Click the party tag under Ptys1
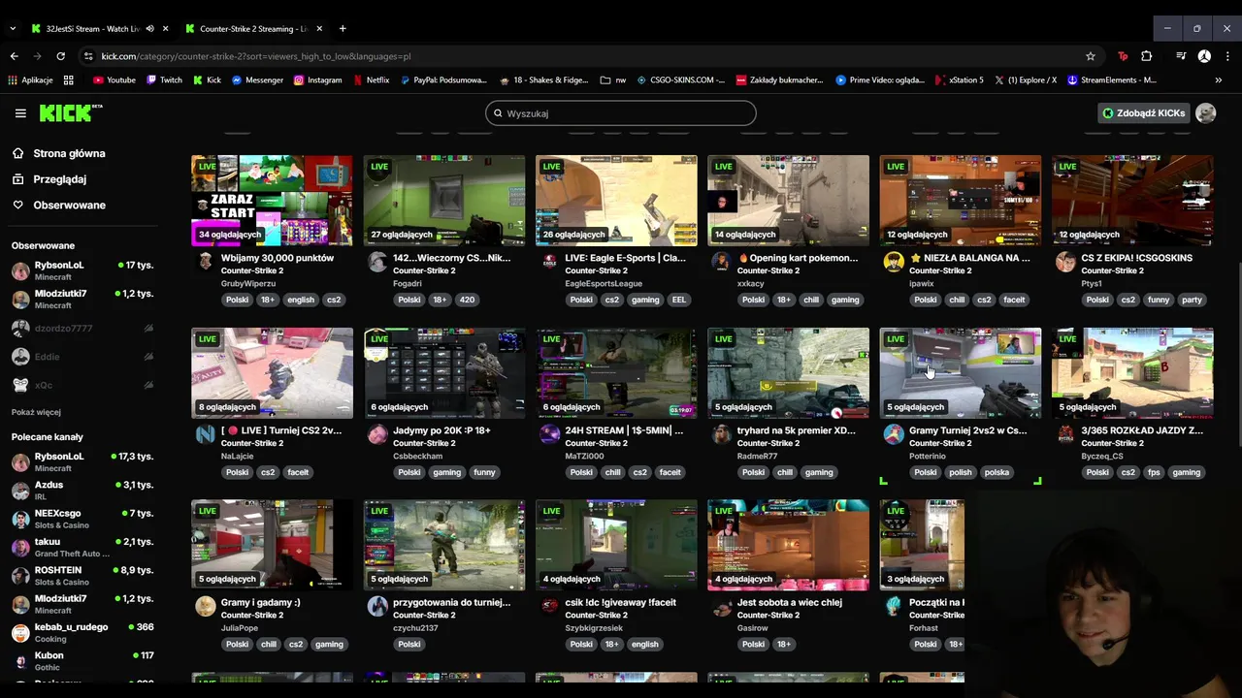 pos(1192,300)
